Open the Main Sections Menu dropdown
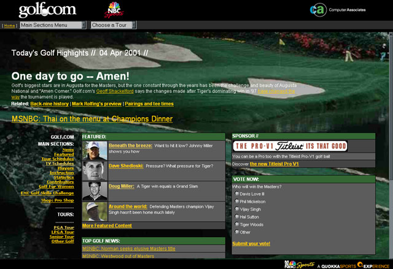Screen dimensions: 393x269 pos(53,25)
